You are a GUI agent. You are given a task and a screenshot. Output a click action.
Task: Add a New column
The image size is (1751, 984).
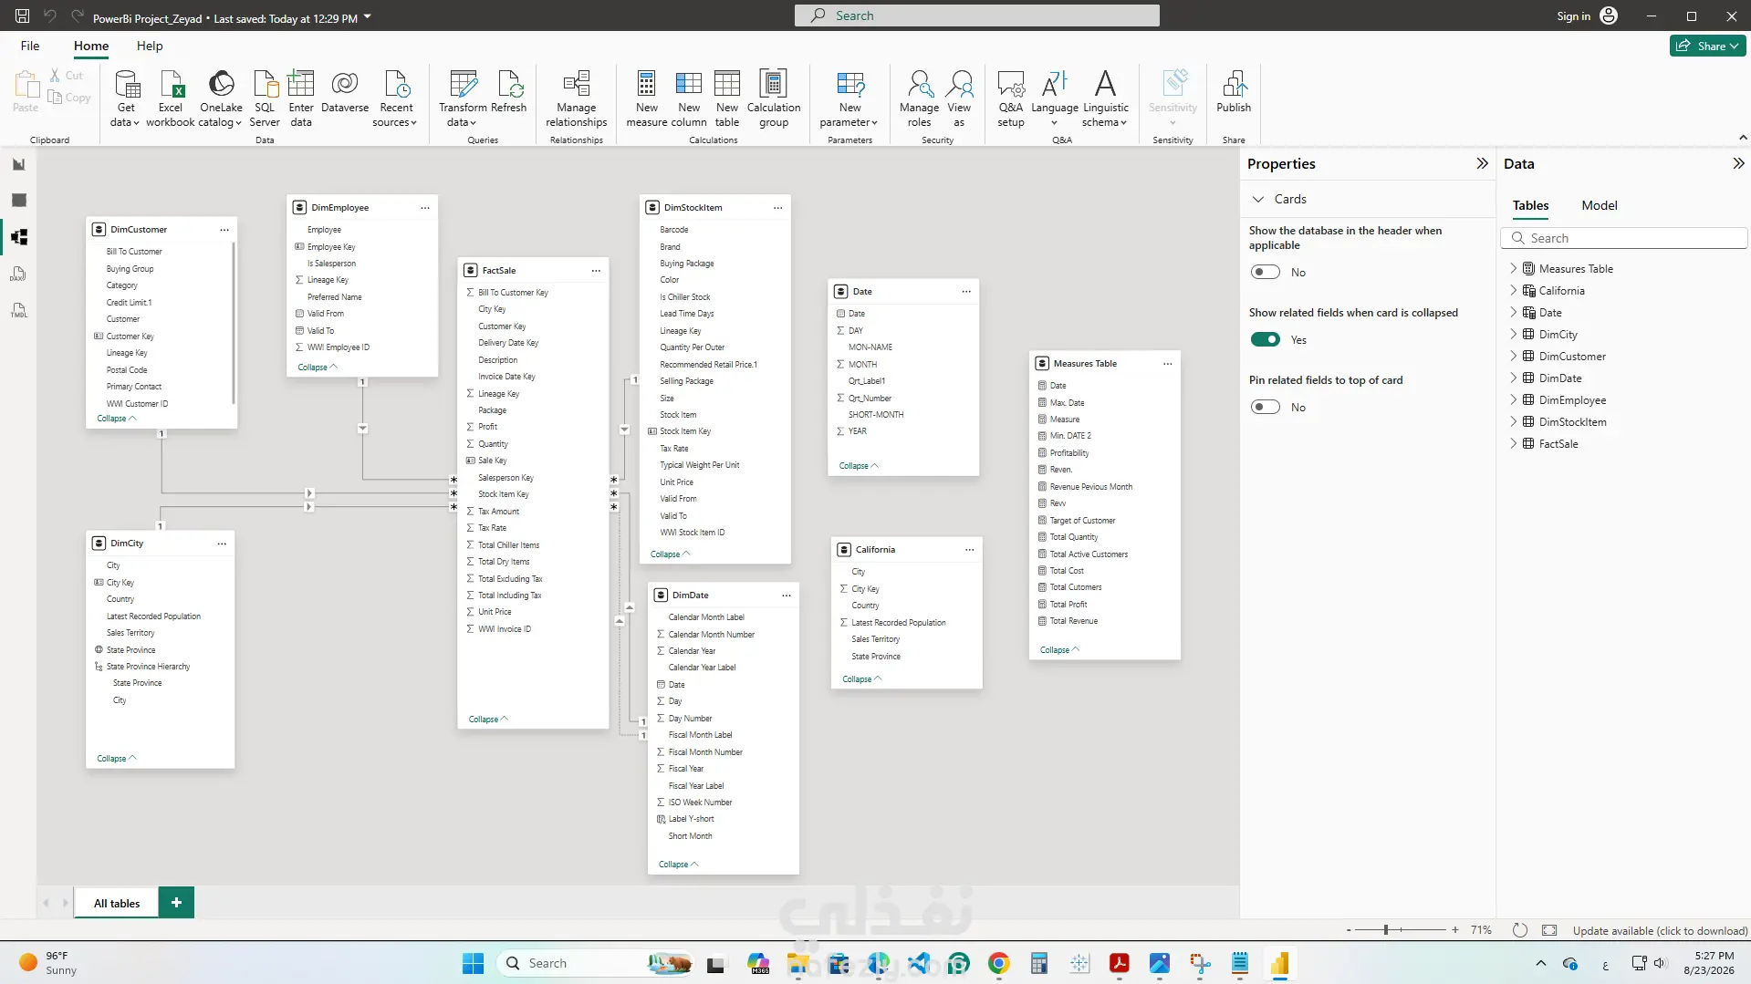689,98
